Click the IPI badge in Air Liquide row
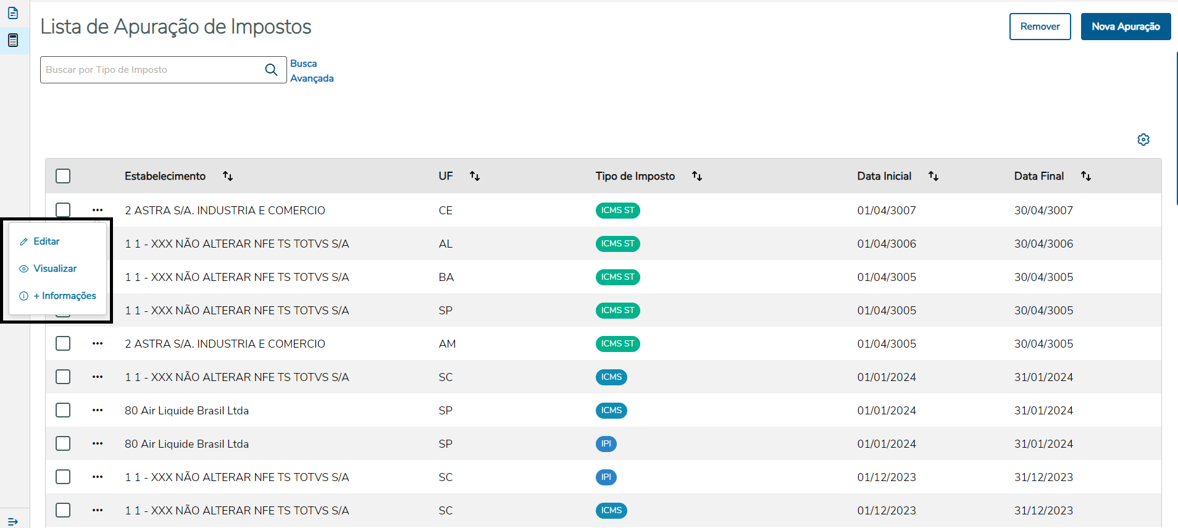The image size is (1178, 528). pos(606,444)
